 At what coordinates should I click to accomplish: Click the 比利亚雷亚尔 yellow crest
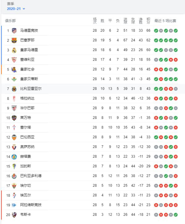pos(14,89)
